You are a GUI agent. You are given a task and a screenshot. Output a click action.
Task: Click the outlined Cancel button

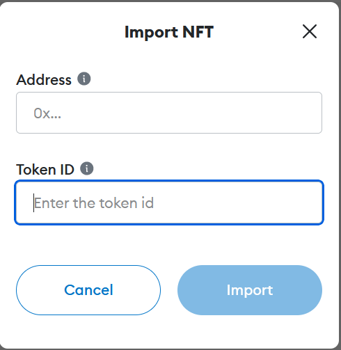(88, 290)
